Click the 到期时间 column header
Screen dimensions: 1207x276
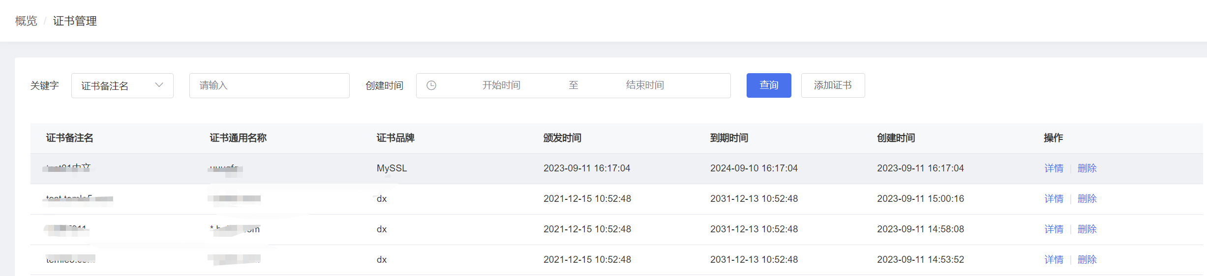(728, 138)
